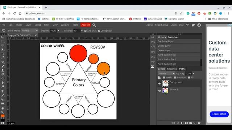The height and width of the screenshot is (130, 232).
Task: Select the Clone Stamp tool
Action: click(x=3, y=70)
